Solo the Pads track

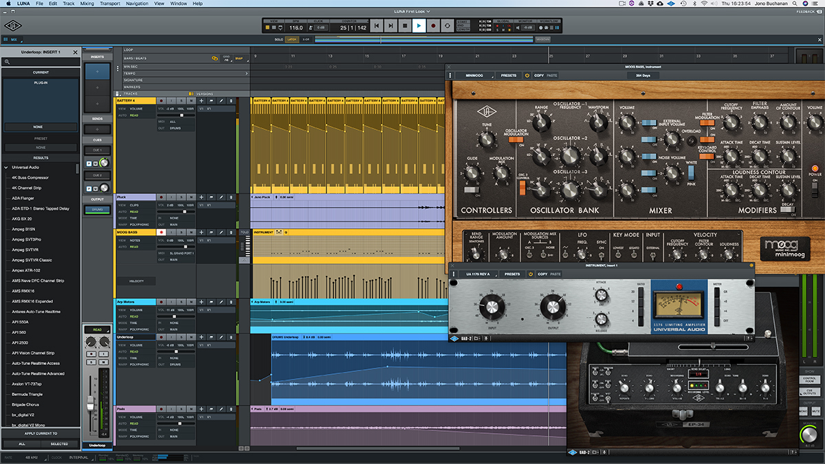(181, 408)
